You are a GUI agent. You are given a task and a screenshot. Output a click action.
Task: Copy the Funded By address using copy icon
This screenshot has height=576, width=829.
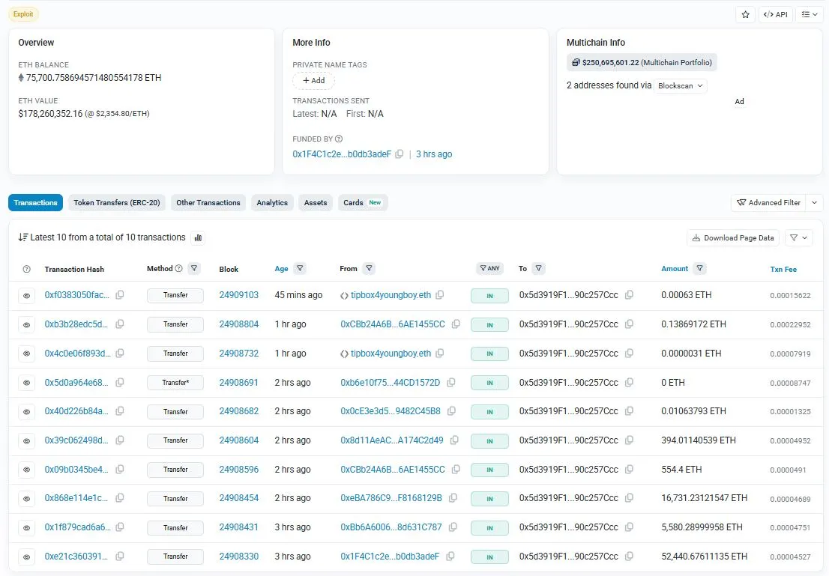coord(400,154)
